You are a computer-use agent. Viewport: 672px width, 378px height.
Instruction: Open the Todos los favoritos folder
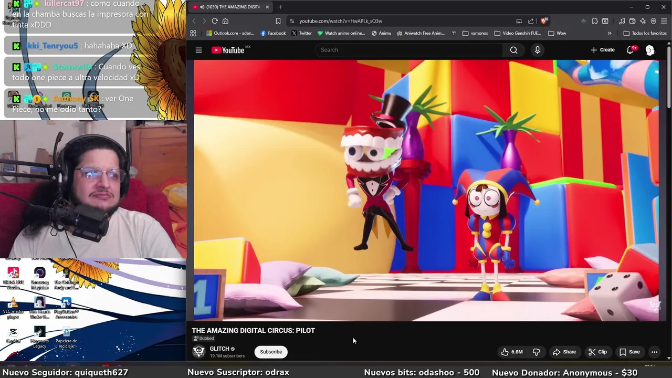point(645,33)
